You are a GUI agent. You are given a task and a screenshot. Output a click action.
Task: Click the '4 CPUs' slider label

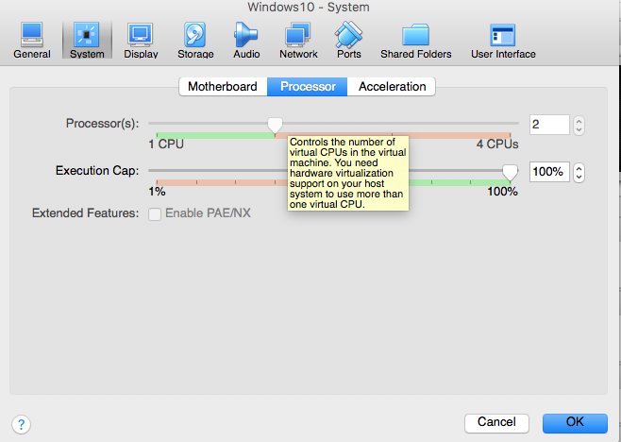(x=497, y=144)
